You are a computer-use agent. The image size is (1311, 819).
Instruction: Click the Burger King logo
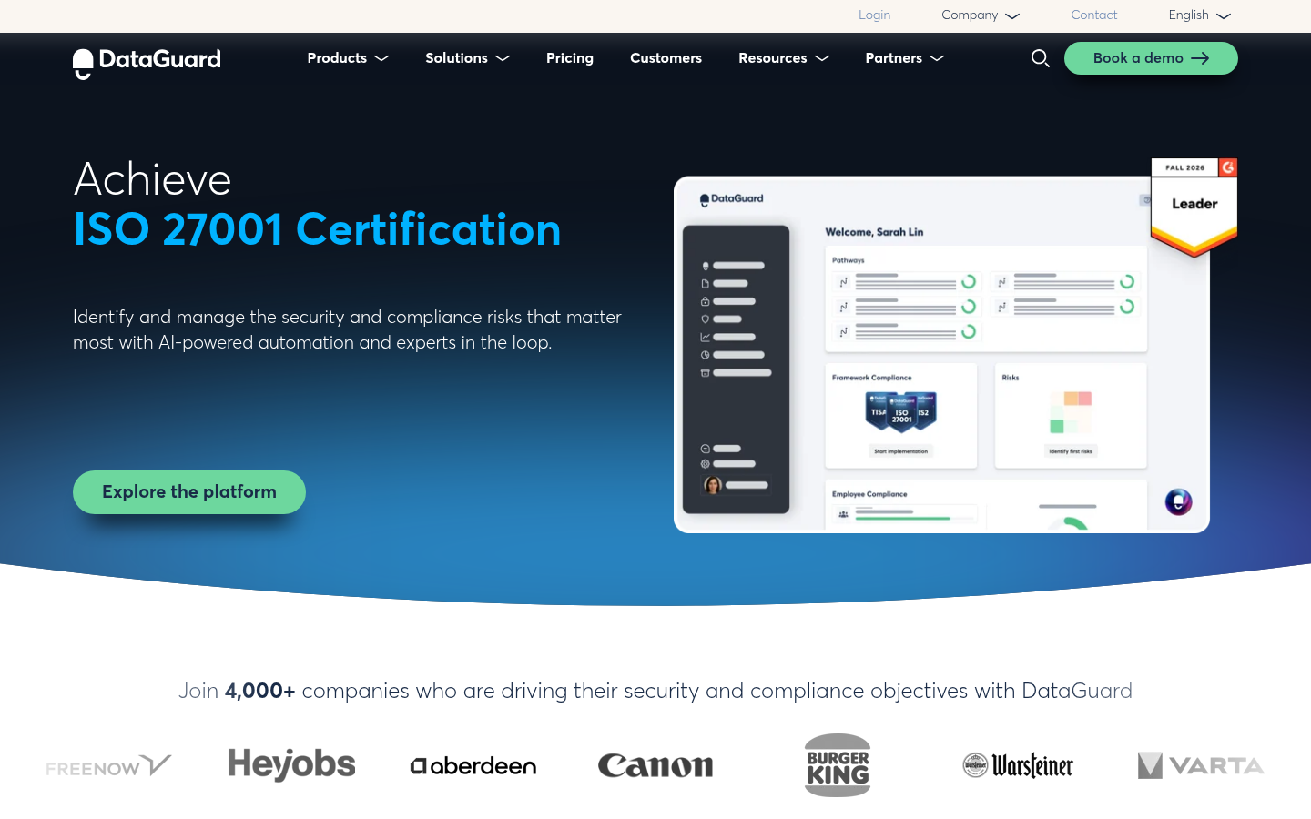click(838, 765)
